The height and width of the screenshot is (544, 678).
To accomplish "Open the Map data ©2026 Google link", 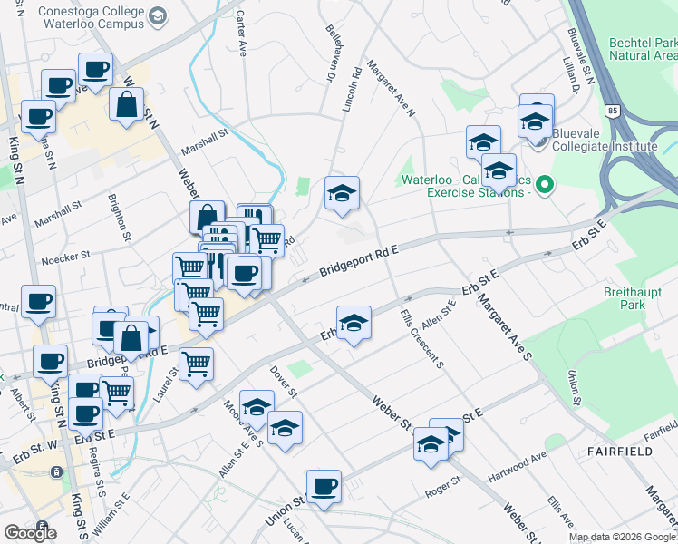I will (623, 538).
